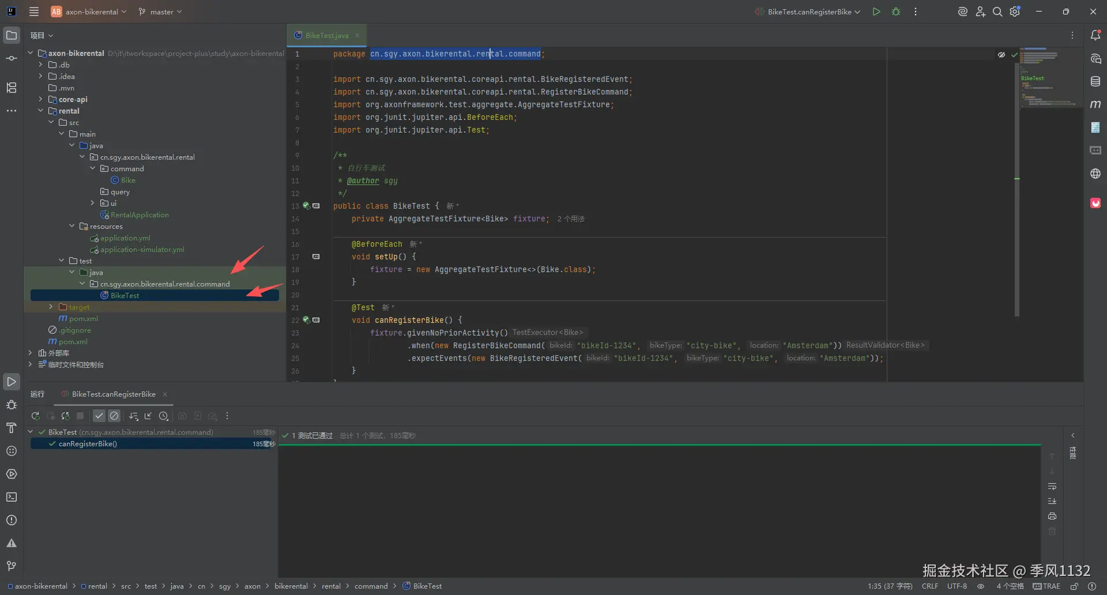Toggle the Show Ignored tests filter
The width and height of the screenshot is (1107, 595).
[114, 416]
